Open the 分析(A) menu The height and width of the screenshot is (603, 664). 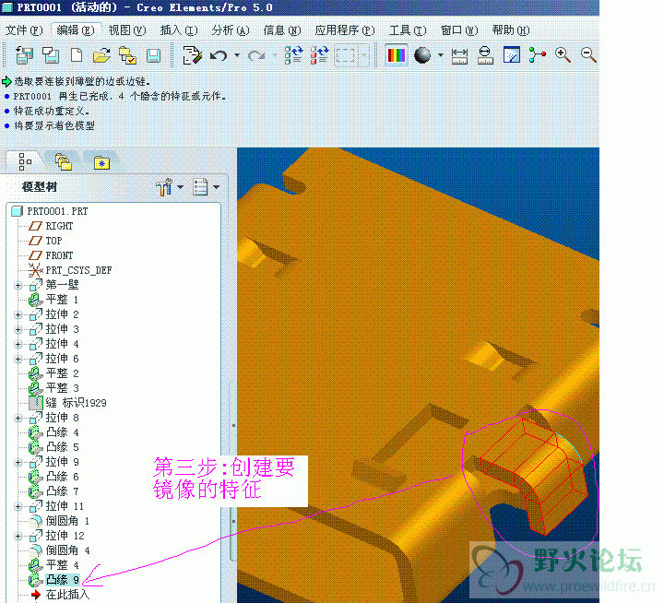[x=231, y=30]
